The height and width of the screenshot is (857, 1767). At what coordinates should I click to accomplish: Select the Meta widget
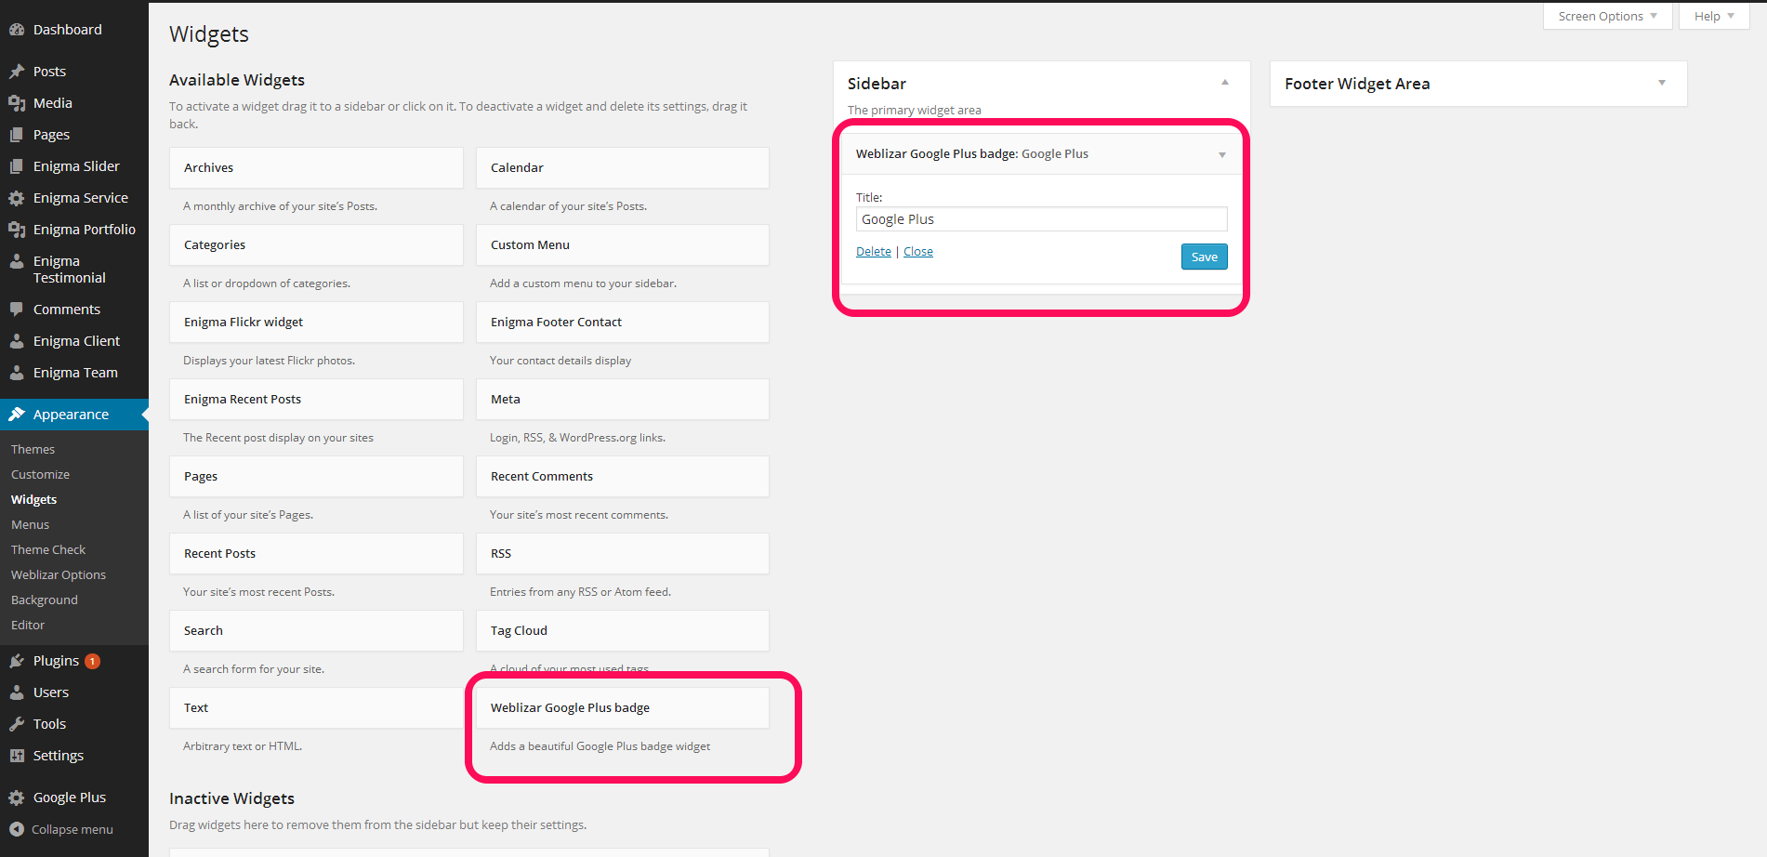point(623,399)
